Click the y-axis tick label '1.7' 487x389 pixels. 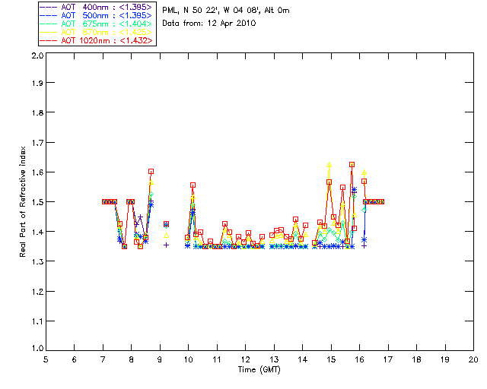click(x=37, y=143)
